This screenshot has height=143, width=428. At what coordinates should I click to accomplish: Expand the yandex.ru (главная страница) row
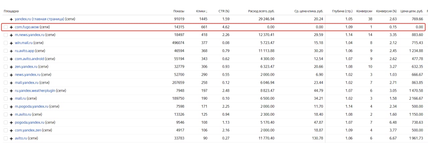tap(11, 19)
